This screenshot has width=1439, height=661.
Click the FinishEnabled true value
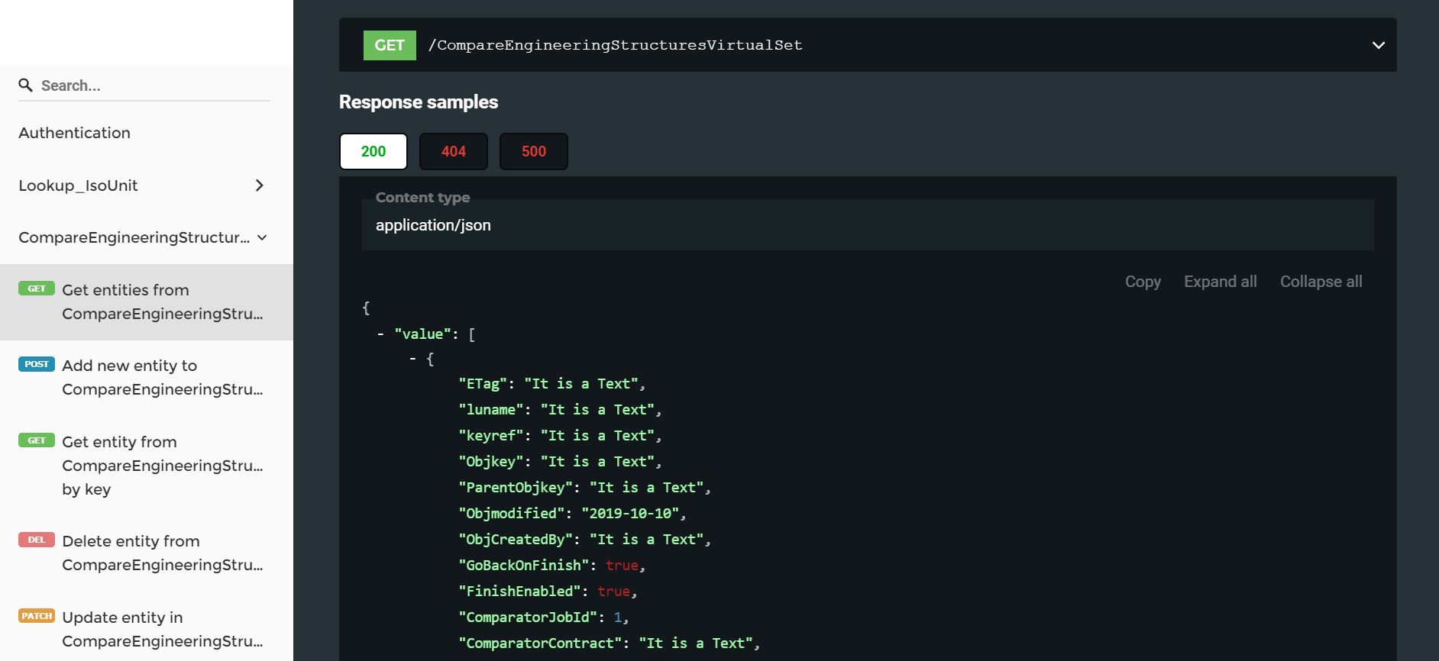click(613, 592)
